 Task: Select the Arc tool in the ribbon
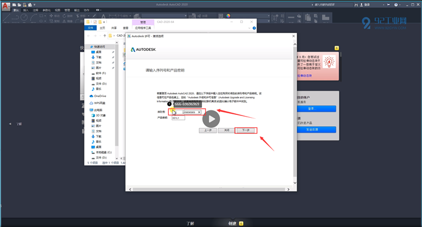click(x=34, y=17)
